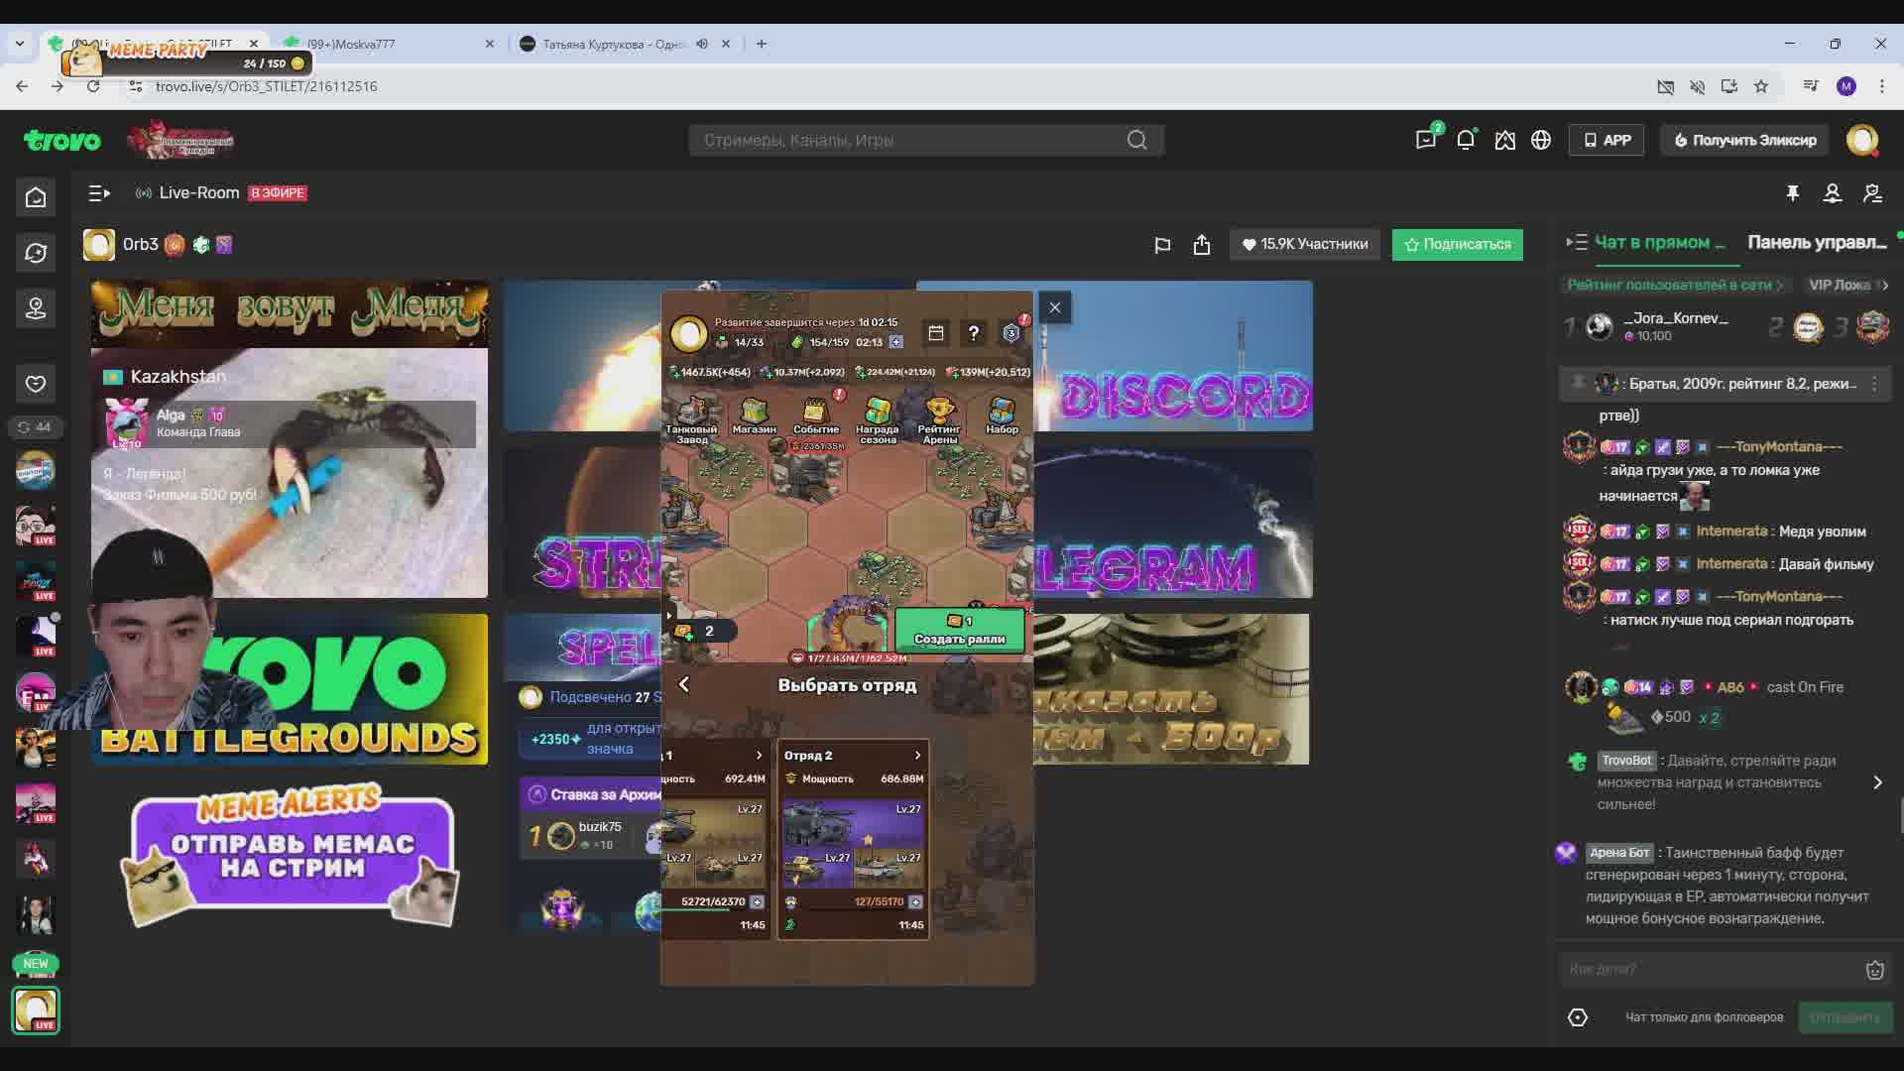Expand Рейтинг пользователей в сети
The width and height of the screenshot is (1904, 1071).
click(1674, 286)
